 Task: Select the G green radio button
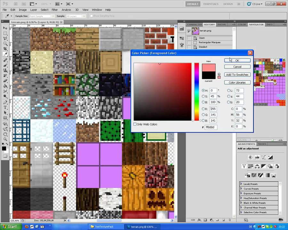[x=203, y=115]
